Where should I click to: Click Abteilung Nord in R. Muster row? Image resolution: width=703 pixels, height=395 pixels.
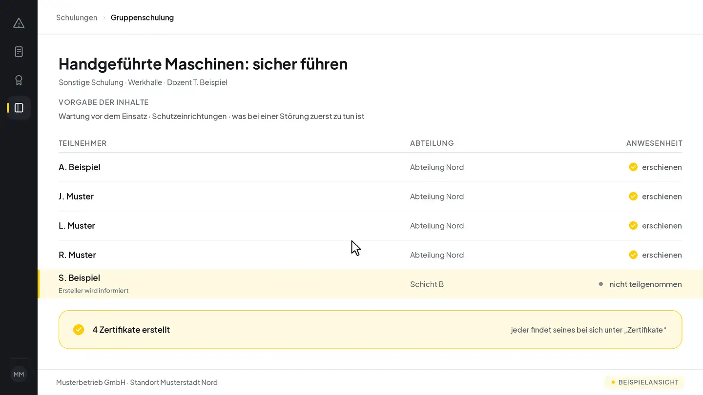pos(437,255)
